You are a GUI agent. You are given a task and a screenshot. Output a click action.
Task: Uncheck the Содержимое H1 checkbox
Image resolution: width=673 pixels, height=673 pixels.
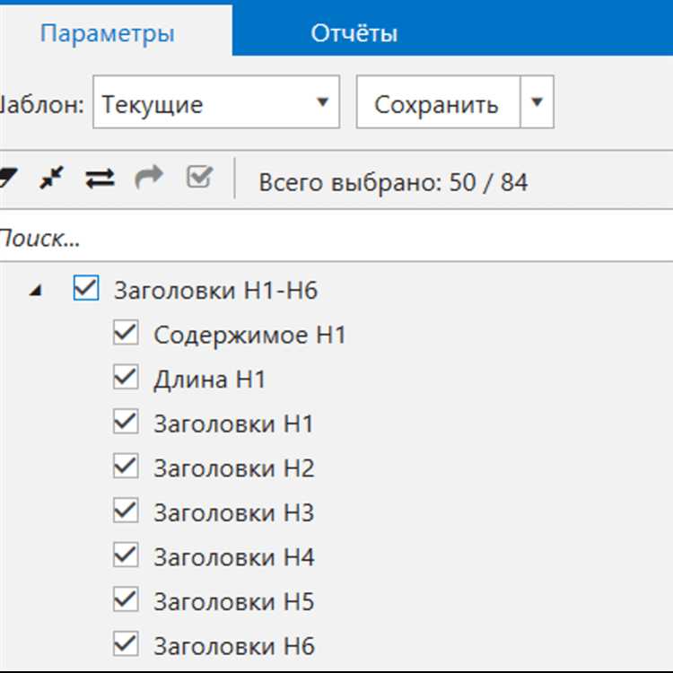(x=126, y=334)
